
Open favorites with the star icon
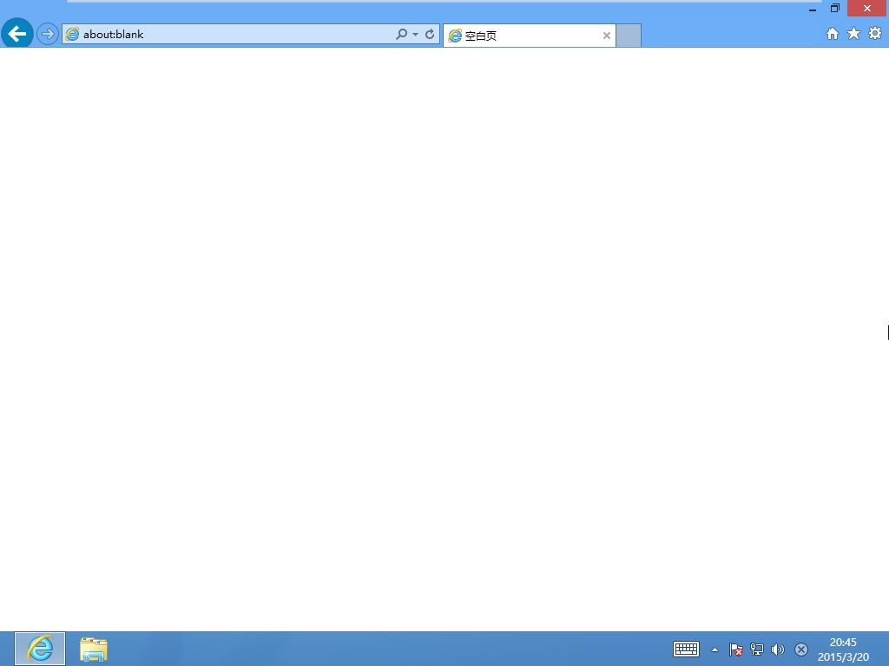point(853,34)
